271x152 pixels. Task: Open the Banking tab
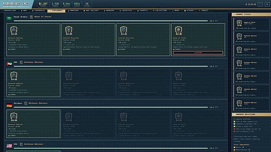pos(109,11)
